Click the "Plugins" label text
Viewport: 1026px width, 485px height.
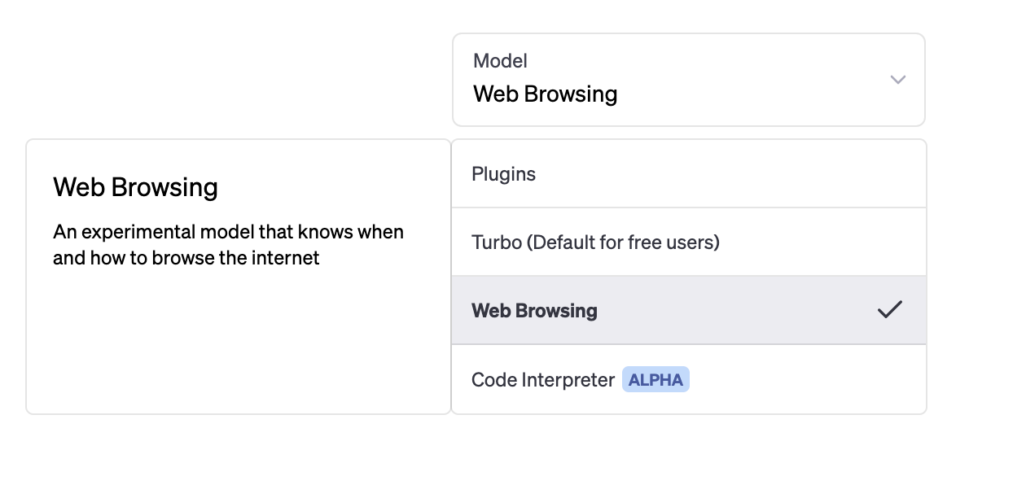pos(503,174)
